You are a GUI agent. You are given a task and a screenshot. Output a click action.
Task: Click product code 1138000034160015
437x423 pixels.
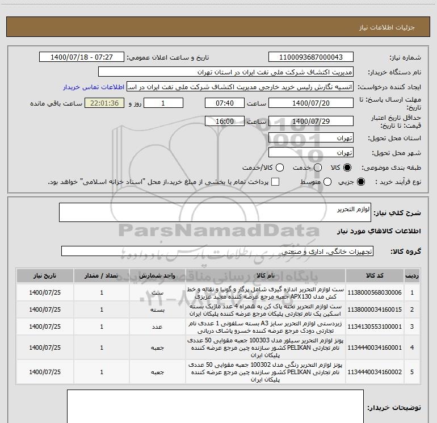pos(375,309)
